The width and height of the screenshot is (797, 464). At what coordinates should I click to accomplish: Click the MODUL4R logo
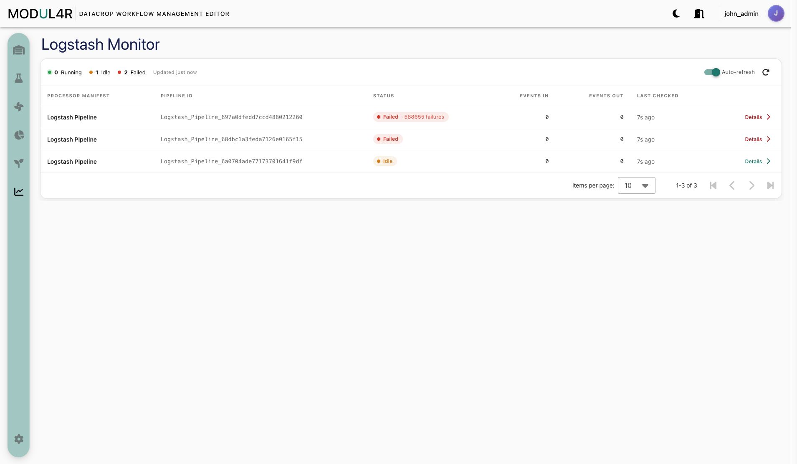[x=40, y=14]
